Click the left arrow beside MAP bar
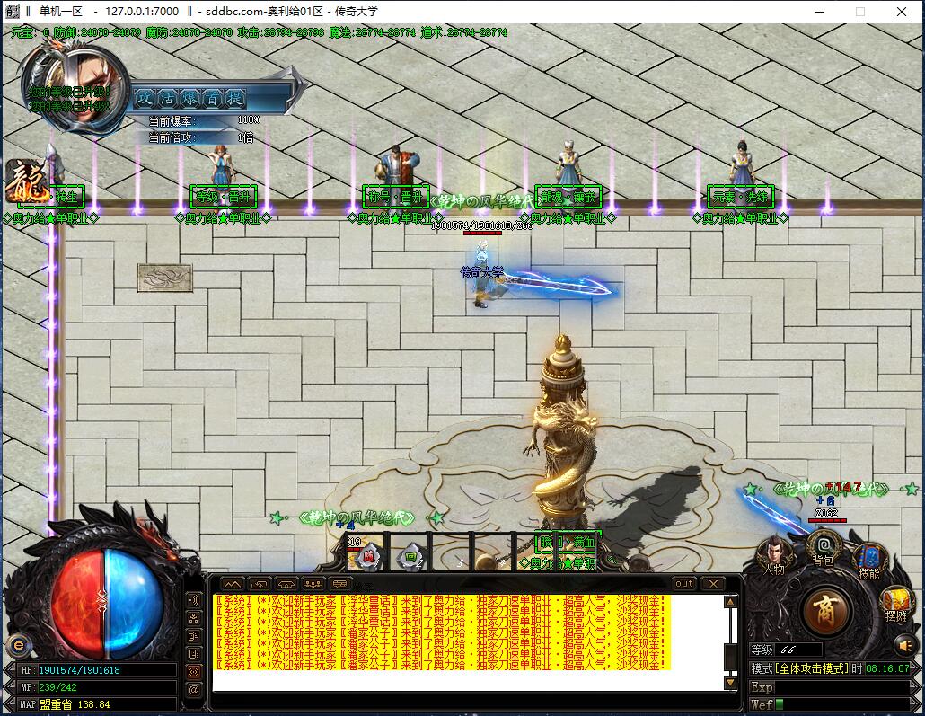Screen dimensions: 925x716 (x=10, y=704)
